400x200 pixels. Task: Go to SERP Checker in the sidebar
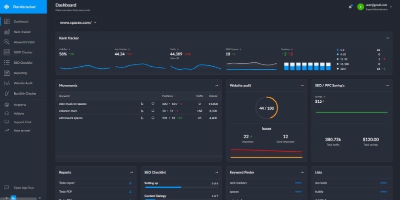coord(23,52)
